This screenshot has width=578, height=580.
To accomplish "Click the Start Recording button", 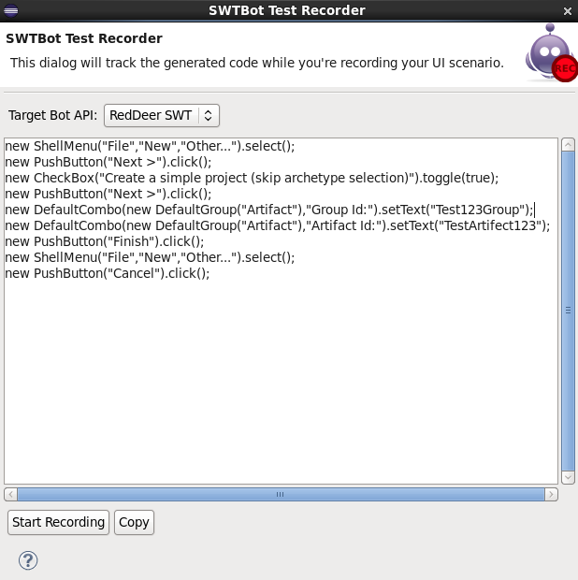I will [58, 522].
